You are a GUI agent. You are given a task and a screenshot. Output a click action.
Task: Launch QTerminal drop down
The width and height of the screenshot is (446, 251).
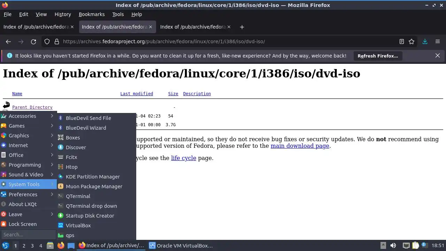click(97, 206)
